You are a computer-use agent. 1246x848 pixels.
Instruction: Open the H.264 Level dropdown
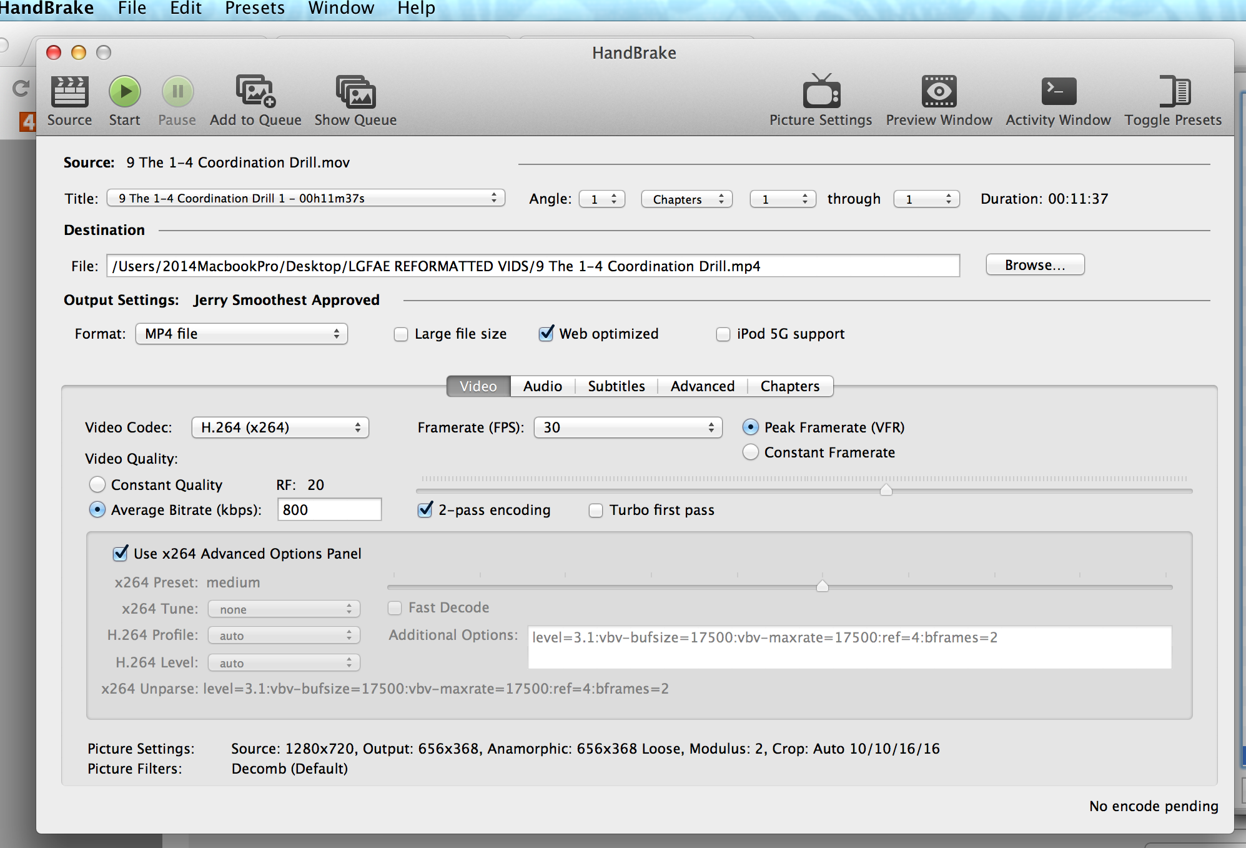click(x=284, y=663)
